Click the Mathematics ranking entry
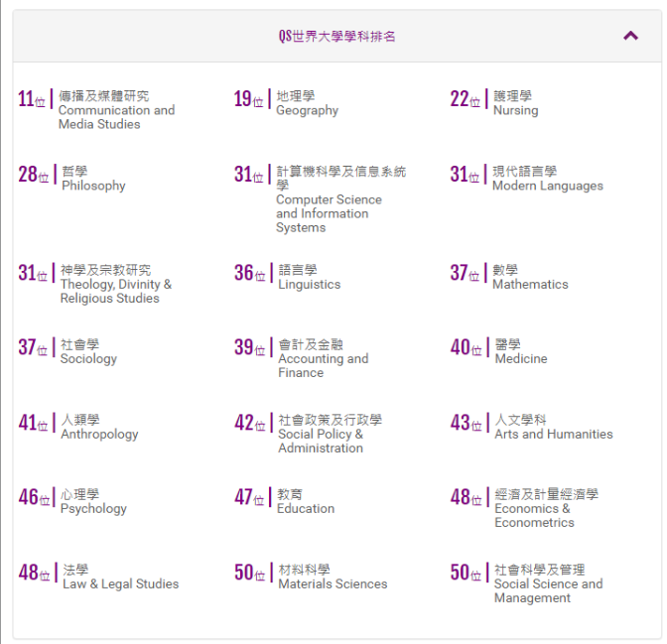The height and width of the screenshot is (644, 667). coord(530,278)
